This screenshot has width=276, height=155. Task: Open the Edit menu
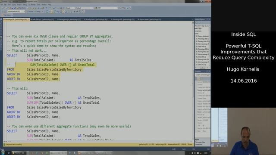click(x=5, y=5)
